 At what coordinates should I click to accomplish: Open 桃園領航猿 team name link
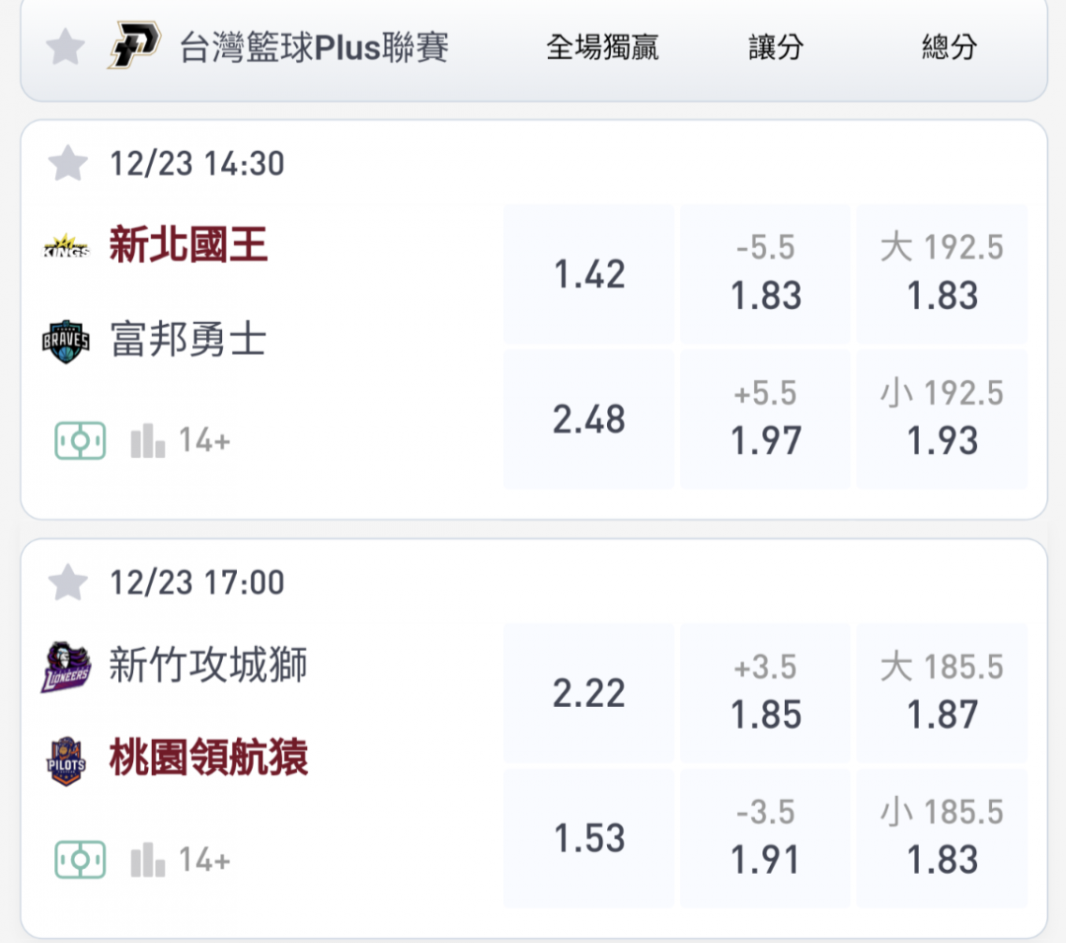[x=208, y=757]
